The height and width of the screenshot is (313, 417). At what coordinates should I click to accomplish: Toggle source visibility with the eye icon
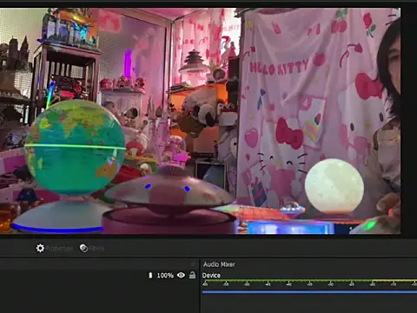(x=181, y=275)
